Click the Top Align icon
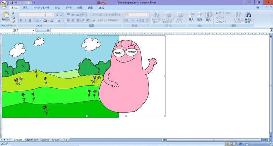273x146 pixels. (68, 14)
